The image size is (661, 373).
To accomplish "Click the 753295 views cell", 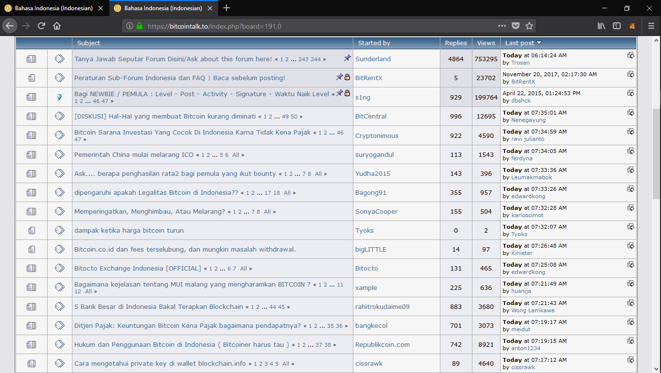I will pos(486,59).
